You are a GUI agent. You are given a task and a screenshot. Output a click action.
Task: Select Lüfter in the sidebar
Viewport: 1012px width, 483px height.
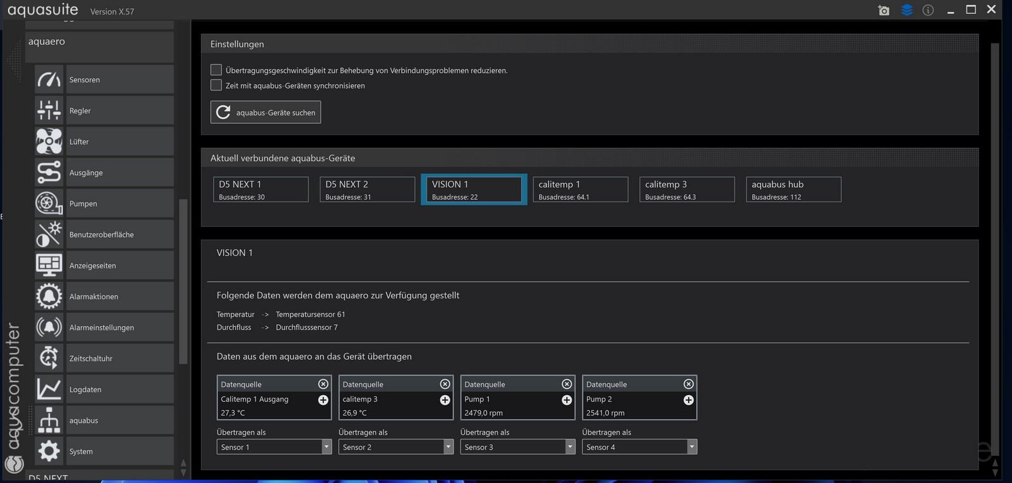(x=120, y=142)
